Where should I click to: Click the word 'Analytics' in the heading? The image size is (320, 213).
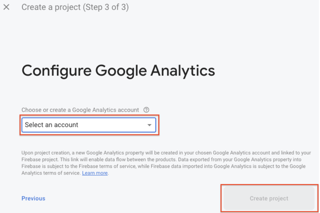pos(182,71)
